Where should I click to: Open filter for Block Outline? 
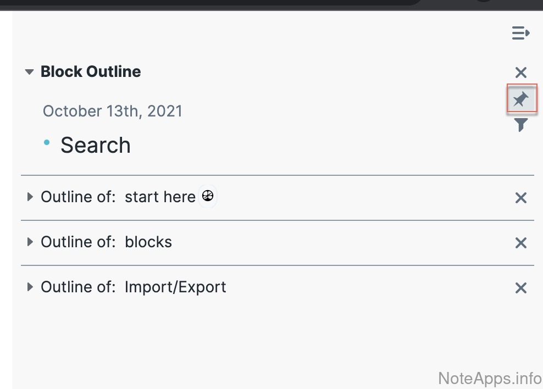521,125
